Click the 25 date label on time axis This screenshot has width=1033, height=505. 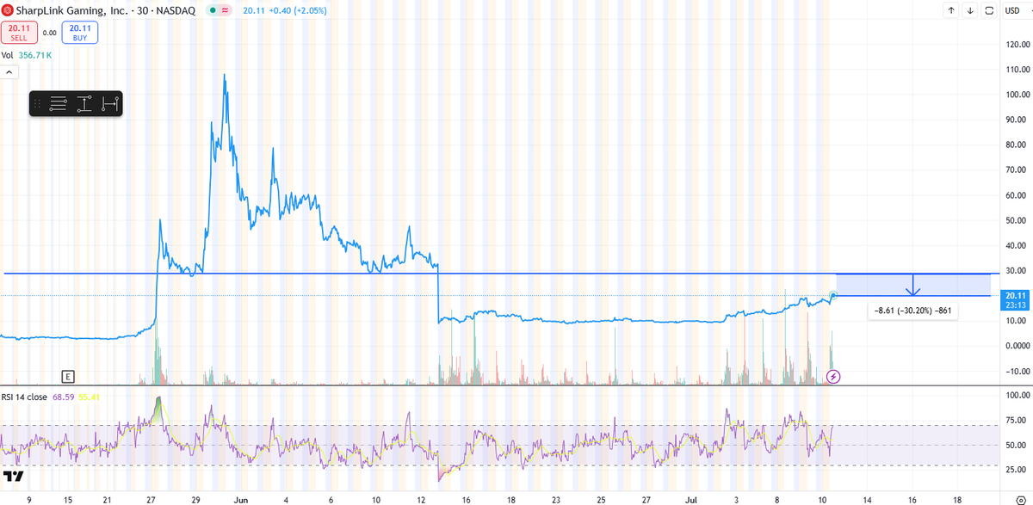pos(601,499)
